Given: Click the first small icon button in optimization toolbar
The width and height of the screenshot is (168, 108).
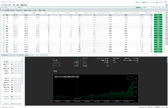Looking at the screenshot, I should 3,8.
